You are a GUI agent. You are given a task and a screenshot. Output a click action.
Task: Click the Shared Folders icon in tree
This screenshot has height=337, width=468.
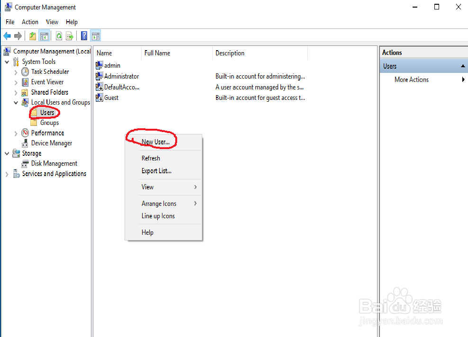pos(25,92)
